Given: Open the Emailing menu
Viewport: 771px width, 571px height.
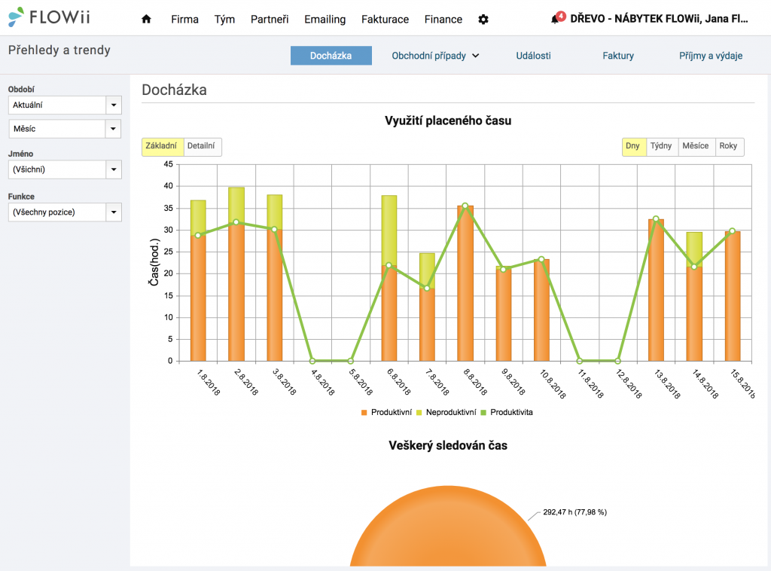Looking at the screenshot, I should 325,19.
